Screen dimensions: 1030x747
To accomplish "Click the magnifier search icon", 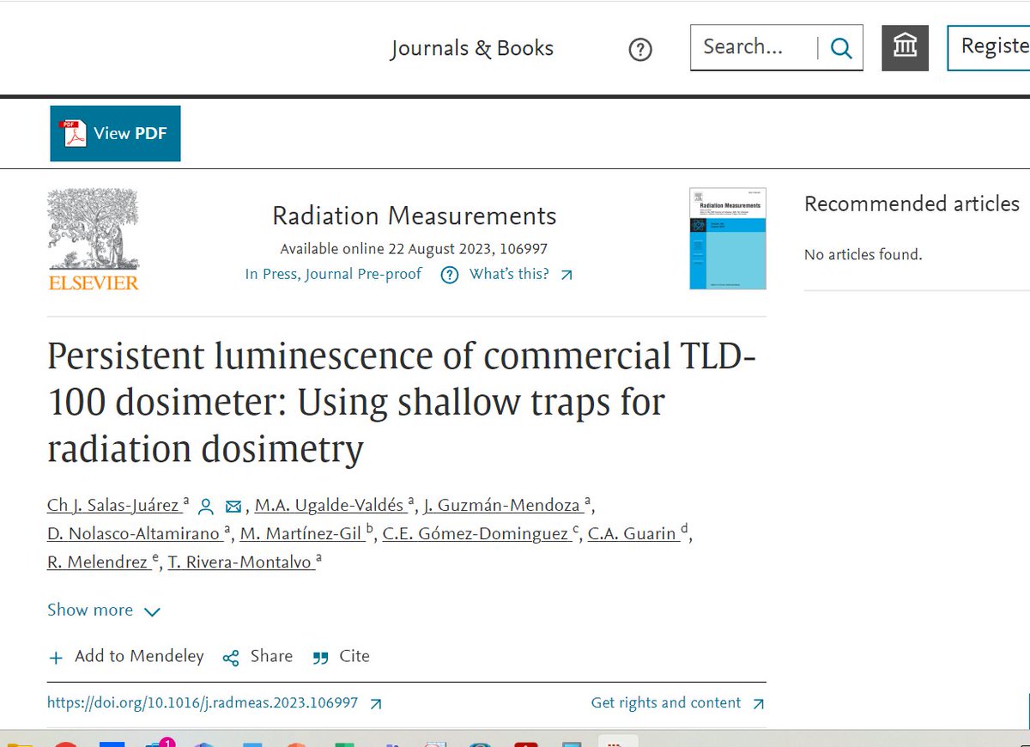I will pyautogui.click(x=841, y=48).
